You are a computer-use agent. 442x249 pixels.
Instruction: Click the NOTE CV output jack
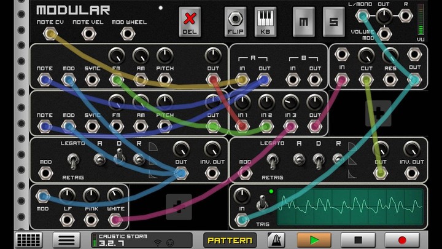[x=50, y=34]
